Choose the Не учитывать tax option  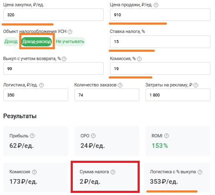click(70, 42)
